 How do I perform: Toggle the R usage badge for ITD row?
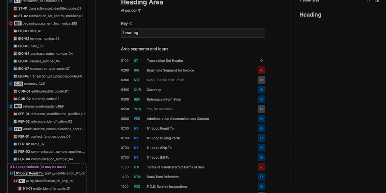pyautogui.click(x=261, y=167)
